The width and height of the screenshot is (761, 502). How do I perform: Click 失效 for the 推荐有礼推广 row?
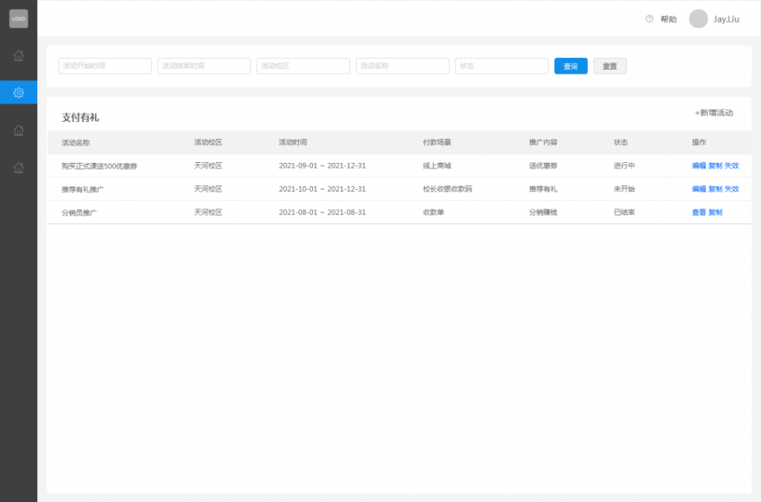tap(732, 189)
